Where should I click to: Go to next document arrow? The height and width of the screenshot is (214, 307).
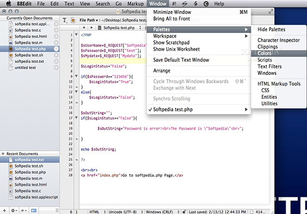92,28
